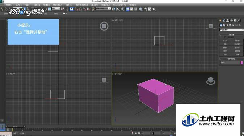Select the Shapes category icon
The width and height of the screenshot is (244, 136).
coord(224,25)
